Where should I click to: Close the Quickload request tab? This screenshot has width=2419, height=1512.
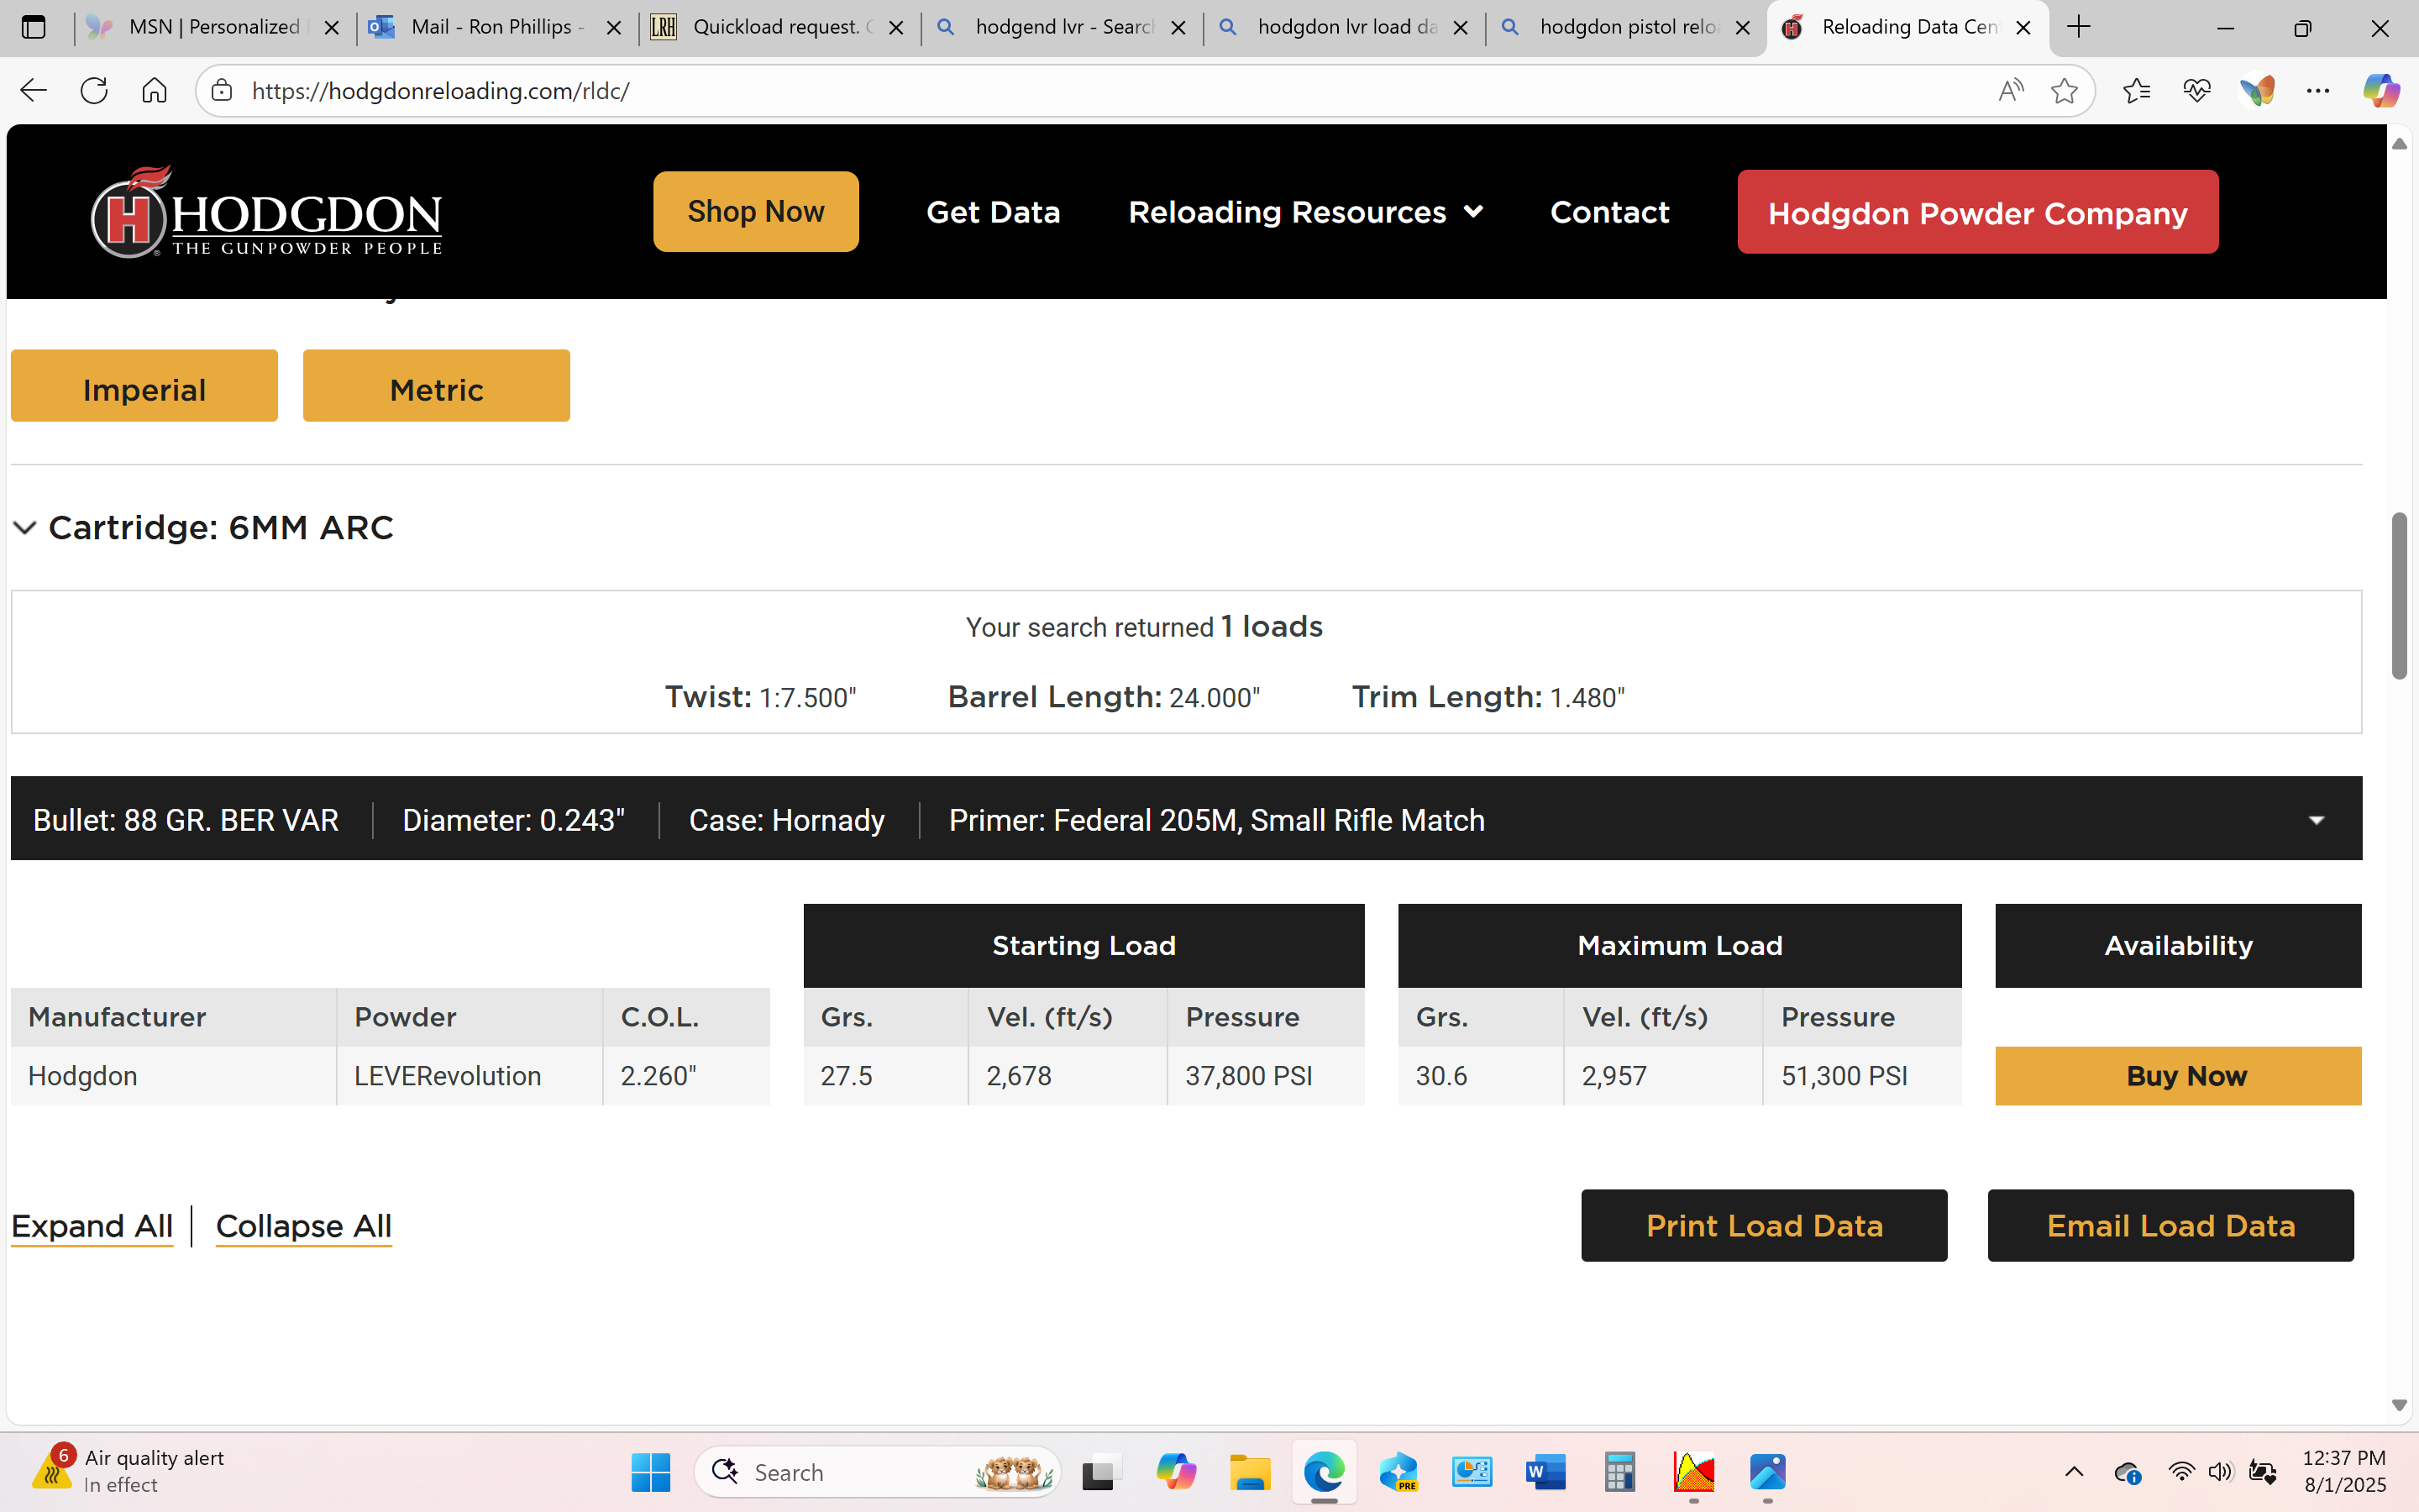click(x=897, y=27)
